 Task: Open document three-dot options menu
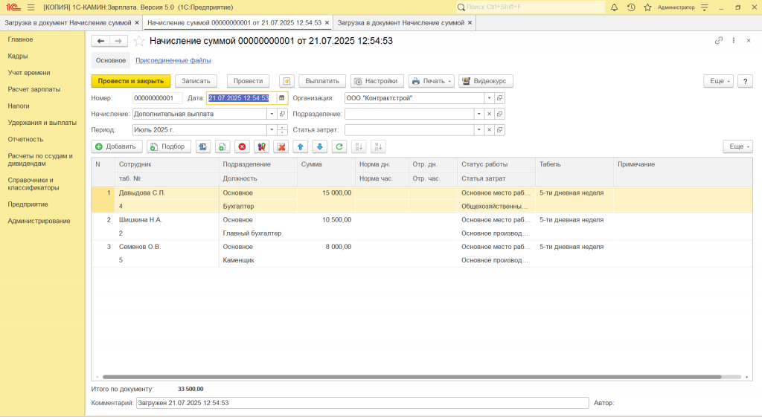pos(733,41)
